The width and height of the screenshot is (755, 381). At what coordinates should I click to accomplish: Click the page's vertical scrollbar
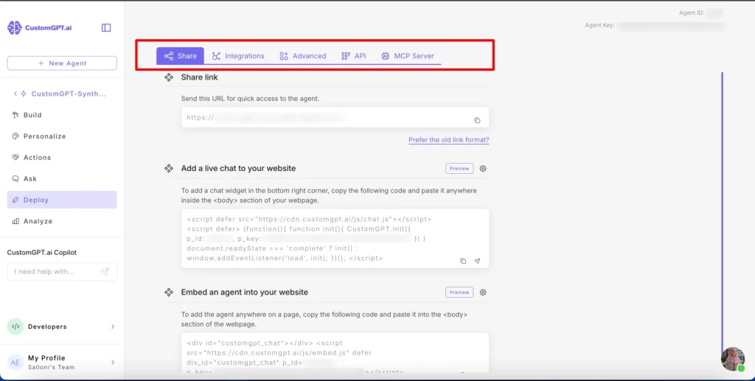[x=723, y=212]
